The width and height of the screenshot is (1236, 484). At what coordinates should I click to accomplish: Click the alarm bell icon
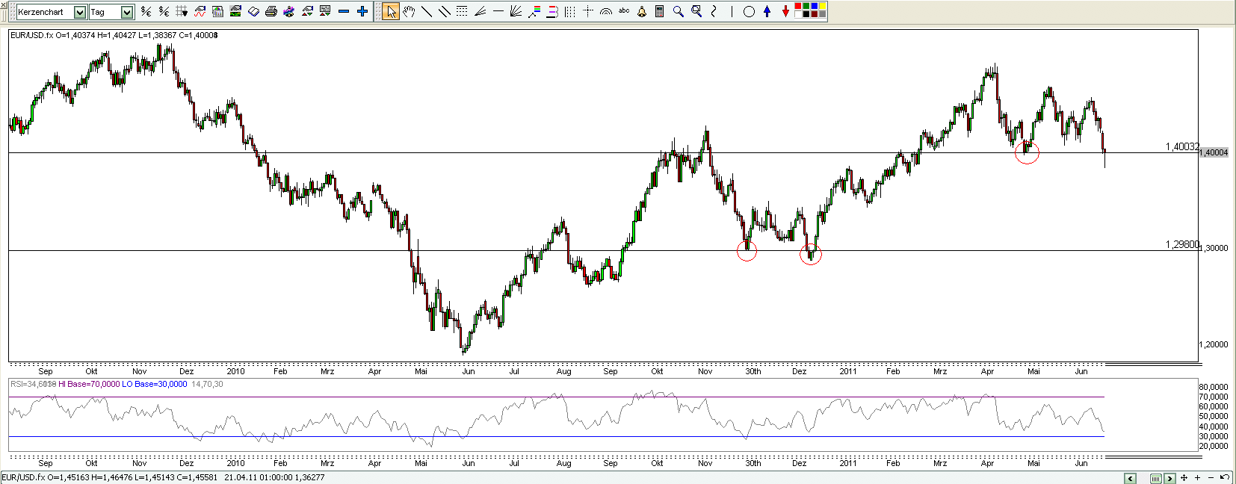[642, 11]
